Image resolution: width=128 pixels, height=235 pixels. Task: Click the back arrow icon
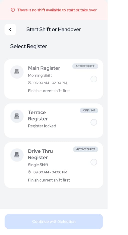pos(10,29)
